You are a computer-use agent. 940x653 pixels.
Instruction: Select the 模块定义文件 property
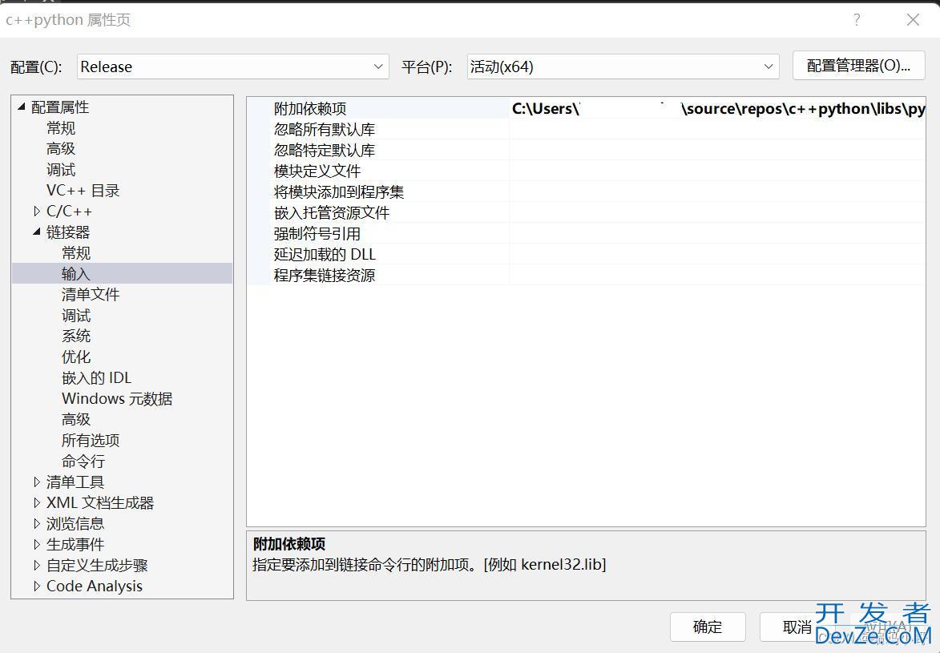pyautogui.click(x=317, y=171)
